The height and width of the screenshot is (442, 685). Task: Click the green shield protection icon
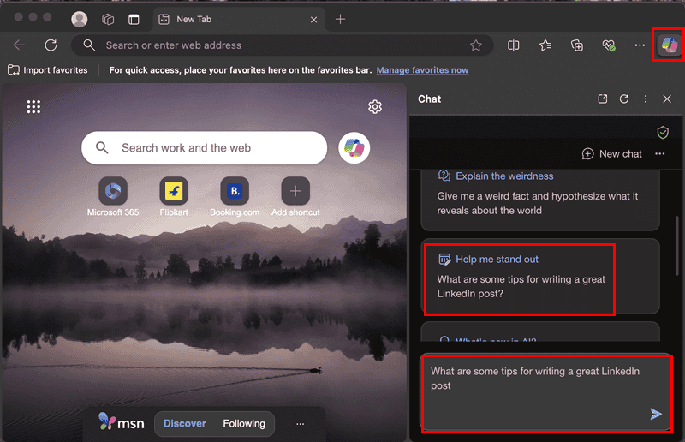point(662,132)
